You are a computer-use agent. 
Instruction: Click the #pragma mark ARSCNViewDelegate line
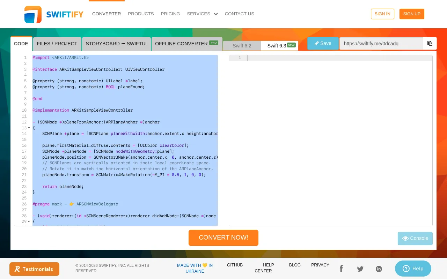click(x=75, y=204)
